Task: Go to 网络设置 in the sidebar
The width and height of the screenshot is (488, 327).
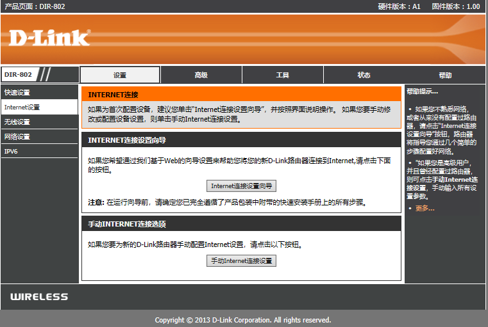Action: (17, 137)
